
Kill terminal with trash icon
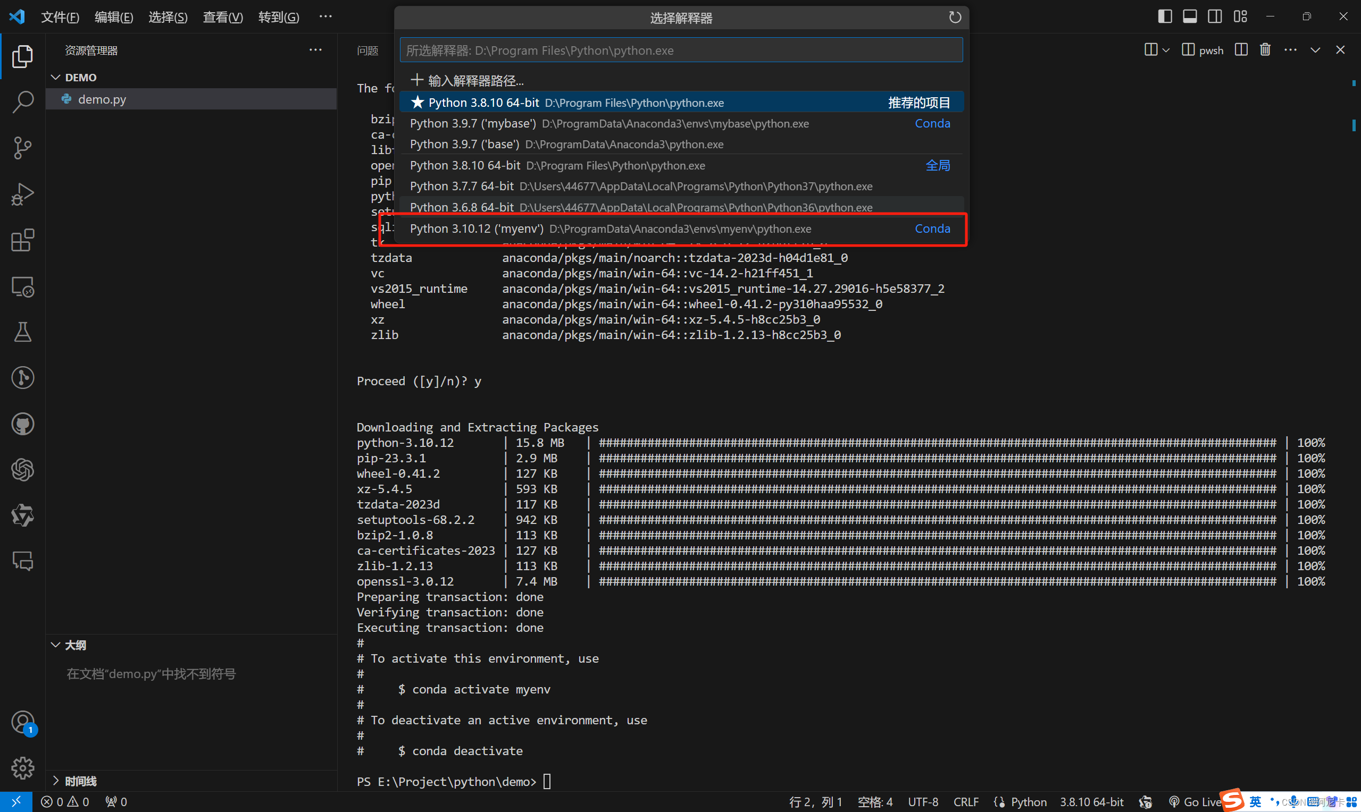[1265, 50]
